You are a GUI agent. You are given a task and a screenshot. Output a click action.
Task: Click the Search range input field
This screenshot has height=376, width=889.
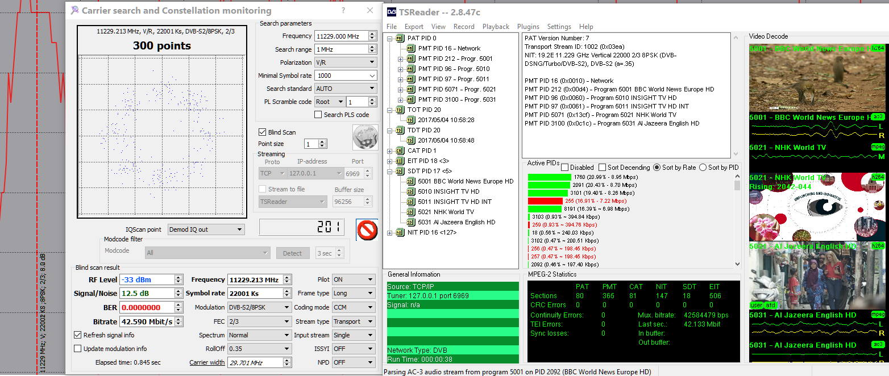pos(341,49)
